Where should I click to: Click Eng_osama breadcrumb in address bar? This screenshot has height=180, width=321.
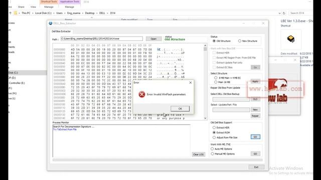(74, 13)
